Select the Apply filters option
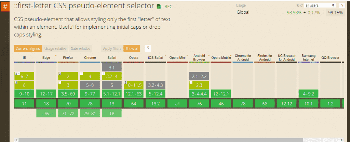The width and height of the screenshot is (350, 142). coord(112,49)
